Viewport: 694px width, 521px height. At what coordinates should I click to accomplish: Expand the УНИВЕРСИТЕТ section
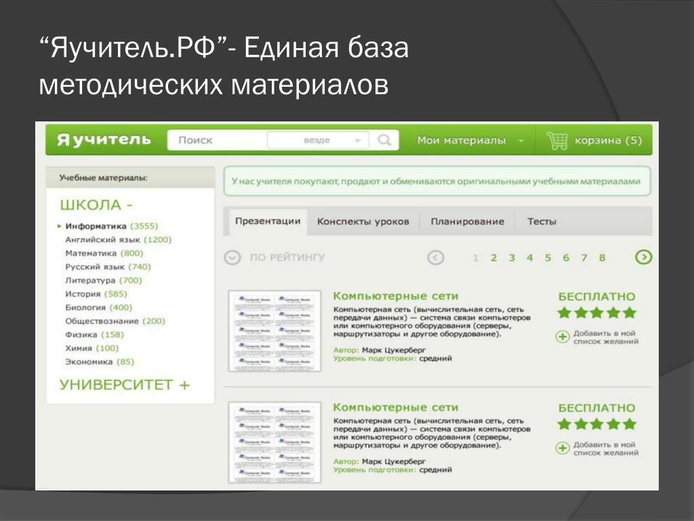coord(125,385)
